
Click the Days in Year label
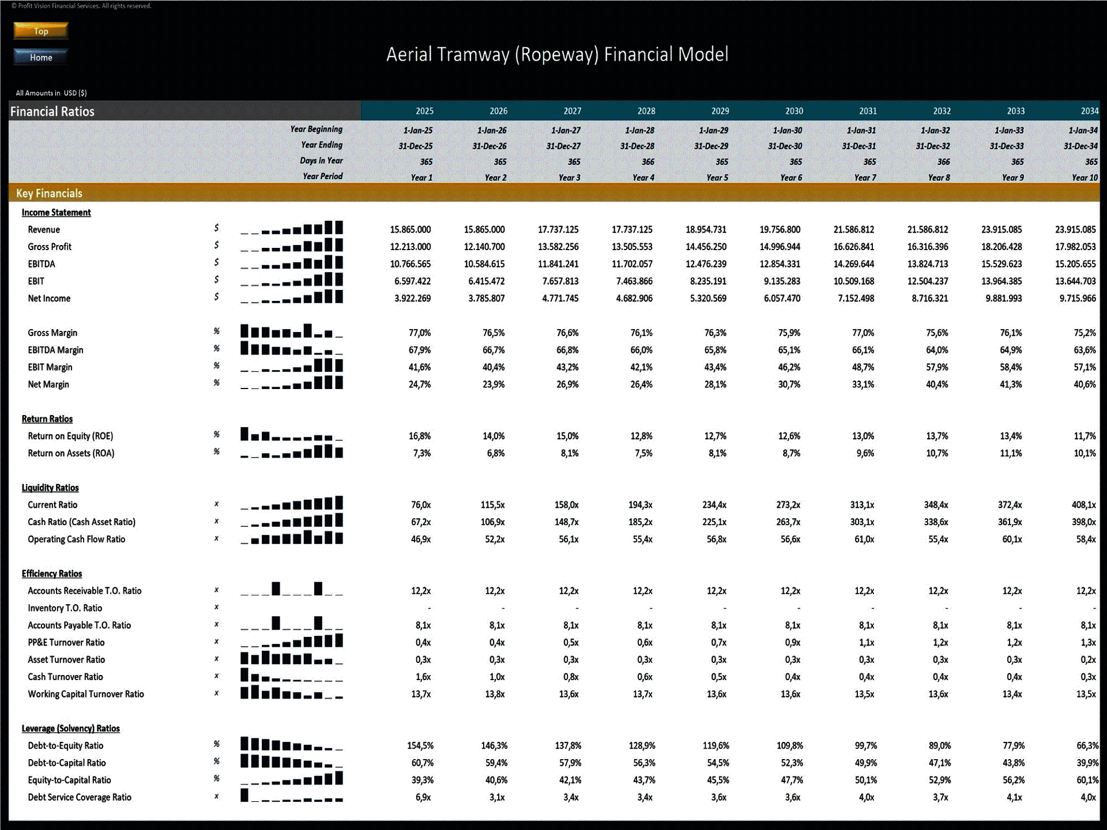point(321,161)
